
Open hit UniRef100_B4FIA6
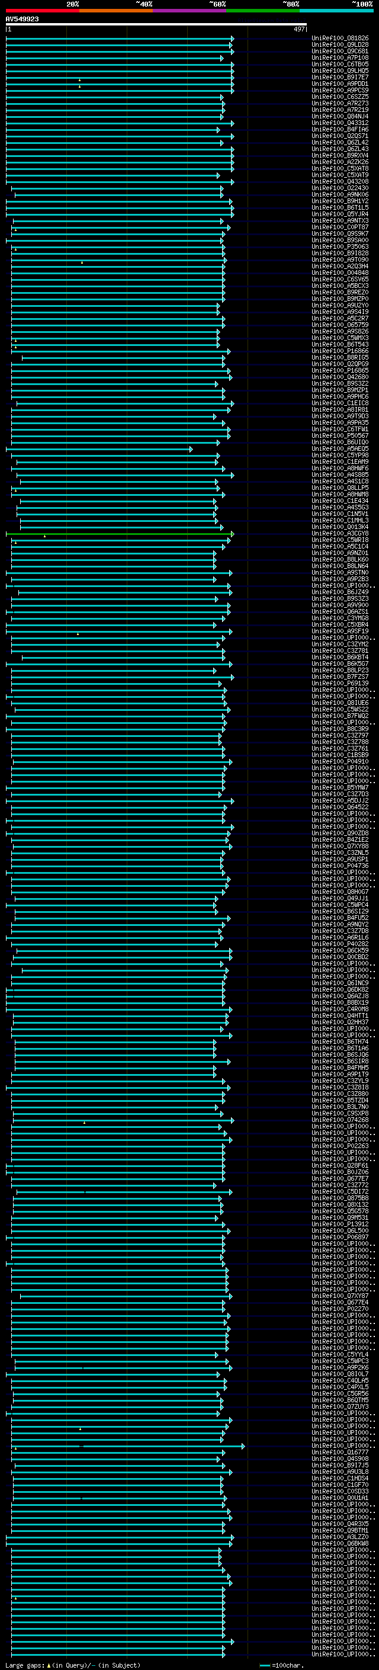point(340,130)
